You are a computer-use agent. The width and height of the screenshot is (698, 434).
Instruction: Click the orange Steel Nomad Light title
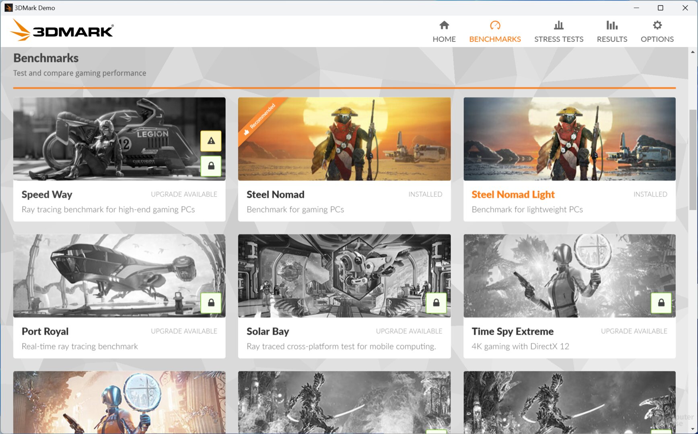click(513, 194)
